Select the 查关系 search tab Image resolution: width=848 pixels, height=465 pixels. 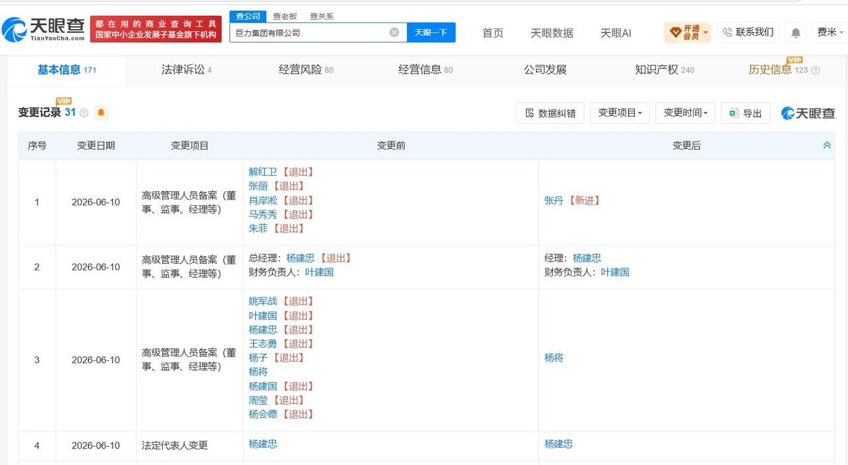pos(322,16)
